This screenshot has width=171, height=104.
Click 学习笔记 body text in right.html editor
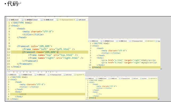[x=99, y=94]
